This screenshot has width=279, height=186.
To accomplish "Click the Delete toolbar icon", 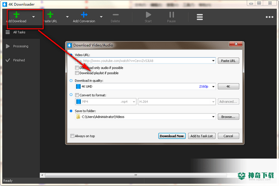I will [115, 15].
